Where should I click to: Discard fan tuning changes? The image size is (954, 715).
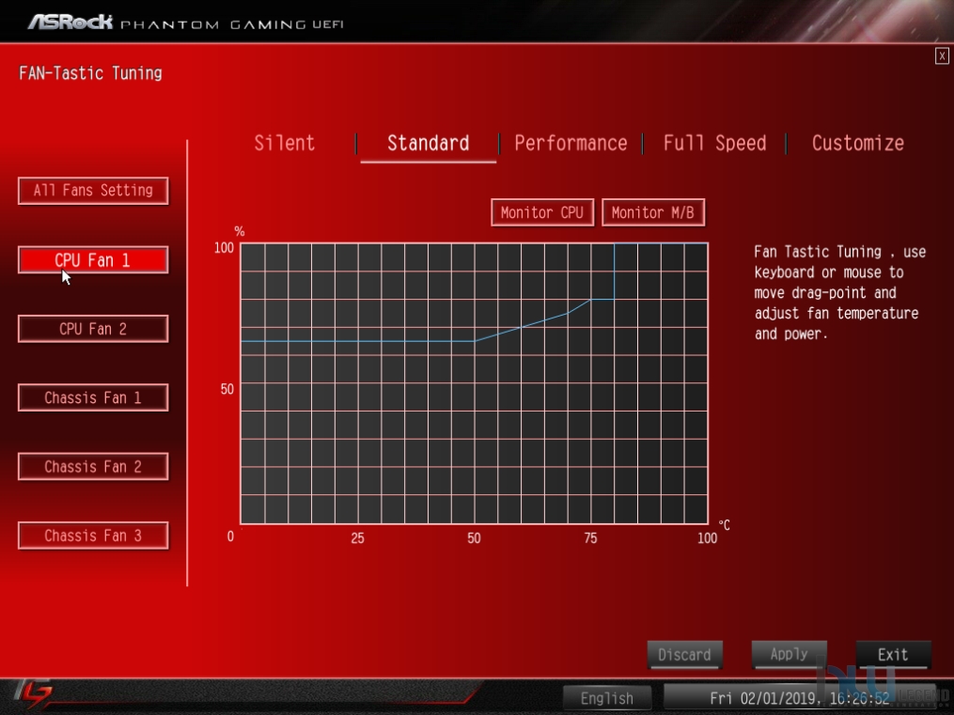[684, 655]
